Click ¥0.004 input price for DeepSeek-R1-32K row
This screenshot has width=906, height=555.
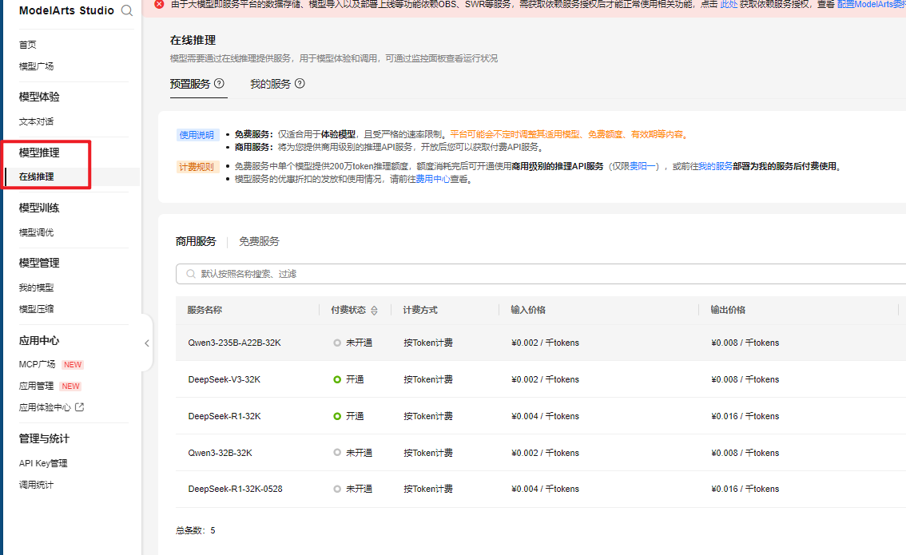pyautogui.click(x=545, y=416)
